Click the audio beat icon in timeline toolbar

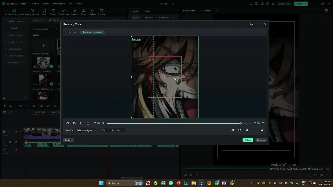55,106
